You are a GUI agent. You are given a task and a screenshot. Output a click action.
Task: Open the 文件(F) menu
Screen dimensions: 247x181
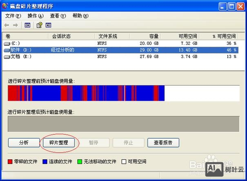click(x=13, y=16)
